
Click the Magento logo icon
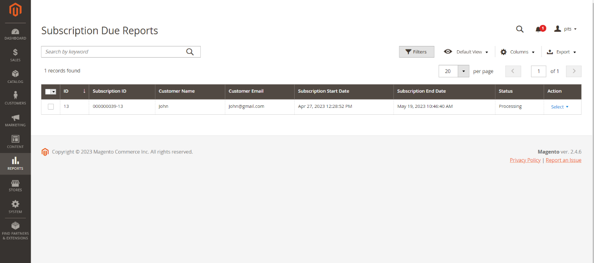coord(15,9)
